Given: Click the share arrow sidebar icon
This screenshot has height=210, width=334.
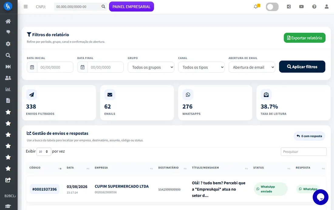Looking at the screenshot, I should [x=8, y=180].
